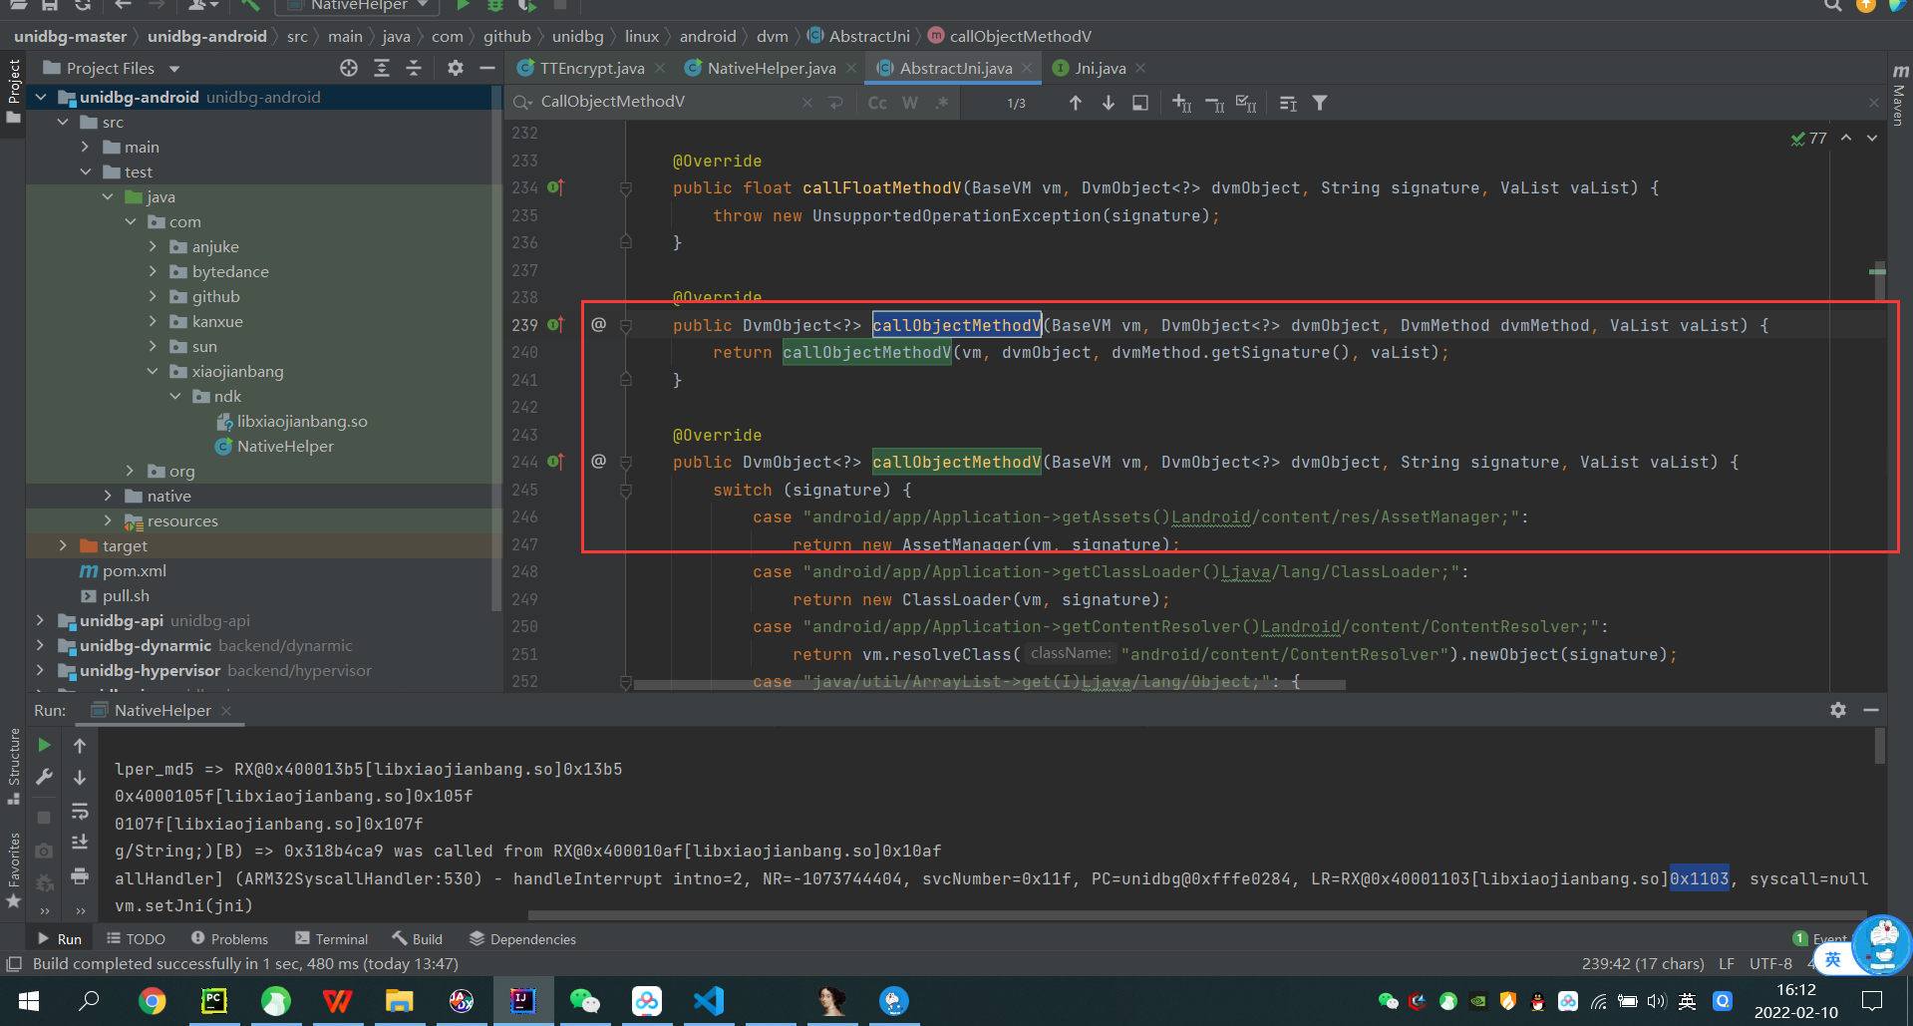Click the print icon in Run panel
1913x1026 pixels.
point(80,876)
